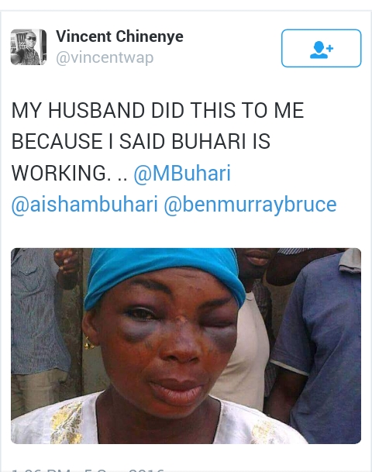The image size is (372, 472).
Task: Open the @MBuhari mention
Action: pyautogui.click(x=182, y=173)
